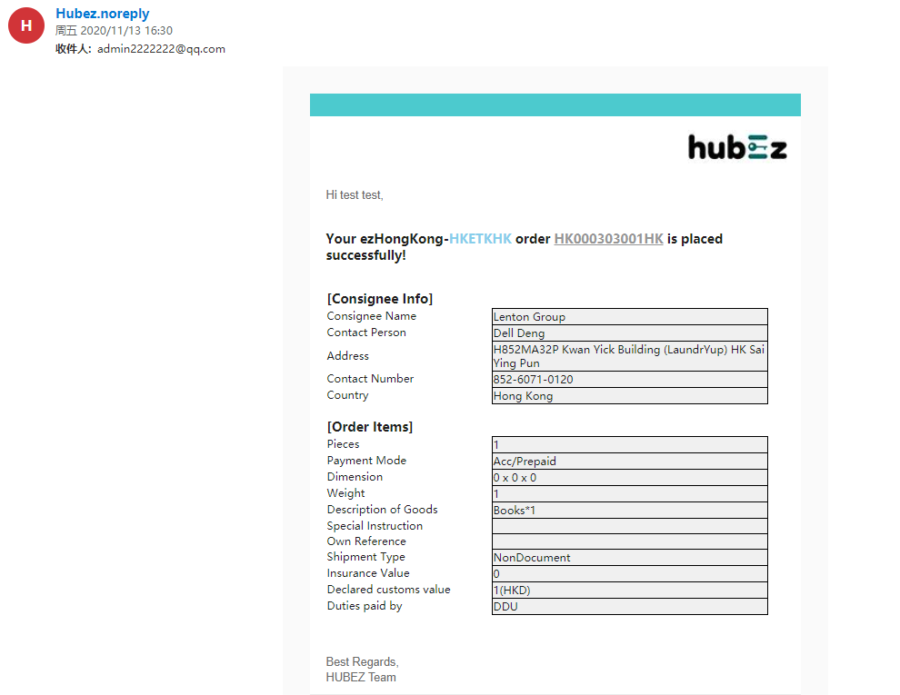
Task: Click the Pieces value cell
Action: click(x=630, y=445)
